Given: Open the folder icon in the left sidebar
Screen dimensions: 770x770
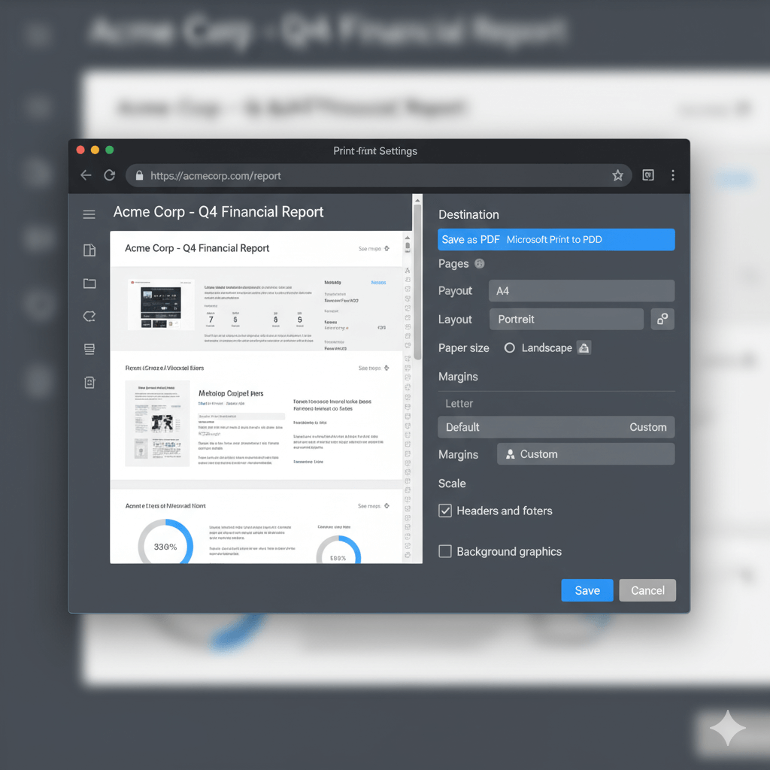Looking at the screenshot, I should [89, 283].
